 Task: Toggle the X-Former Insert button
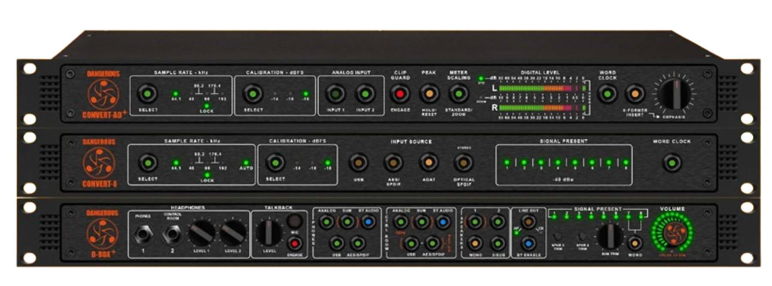635,93
